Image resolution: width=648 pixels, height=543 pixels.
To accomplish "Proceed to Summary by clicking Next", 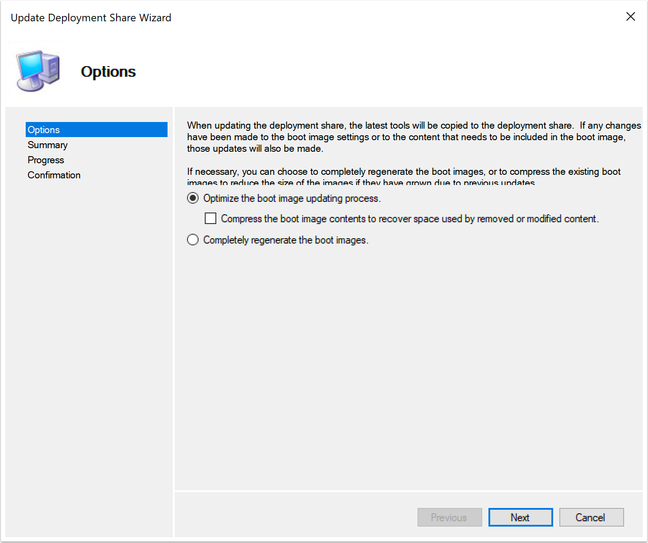I will (x=520, y=517).
